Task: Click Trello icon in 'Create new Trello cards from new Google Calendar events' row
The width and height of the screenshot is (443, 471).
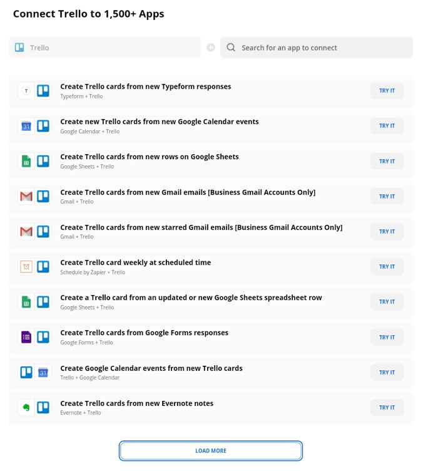Action: coord(43,126)
